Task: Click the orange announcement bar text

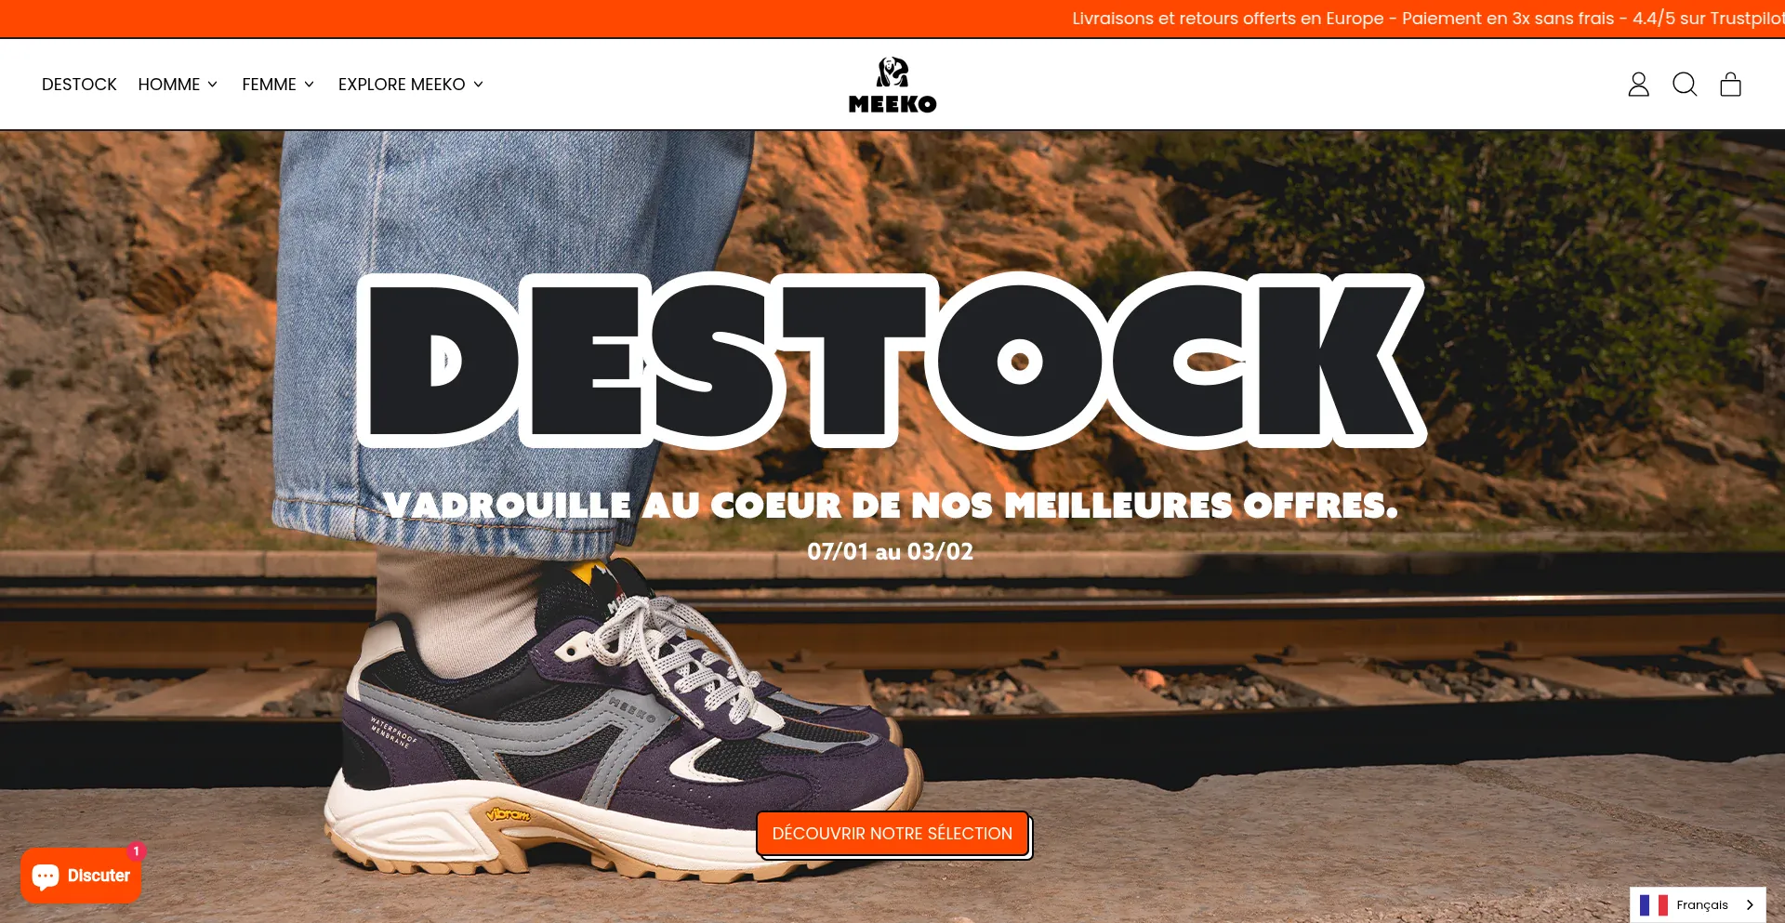Action: (x=1428, y=19)
